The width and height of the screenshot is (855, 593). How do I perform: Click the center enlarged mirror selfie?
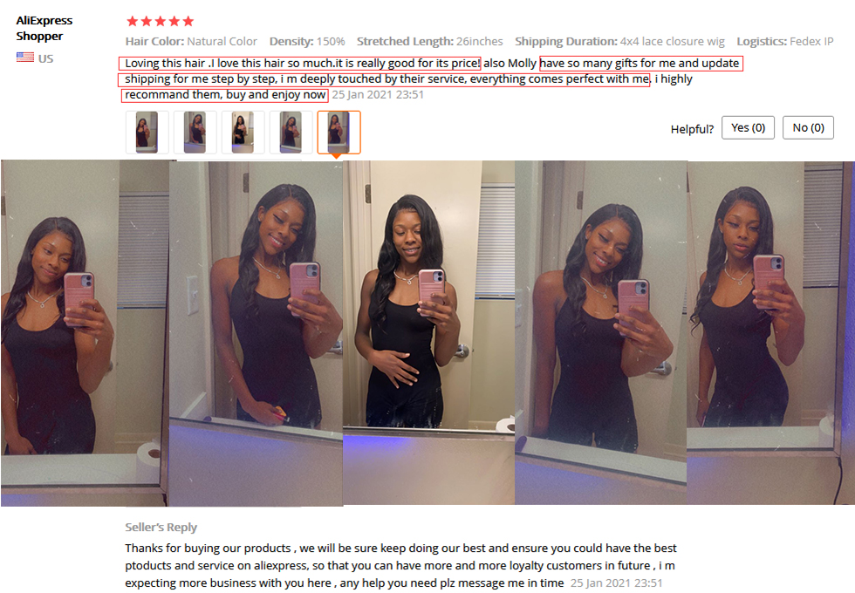428,332
